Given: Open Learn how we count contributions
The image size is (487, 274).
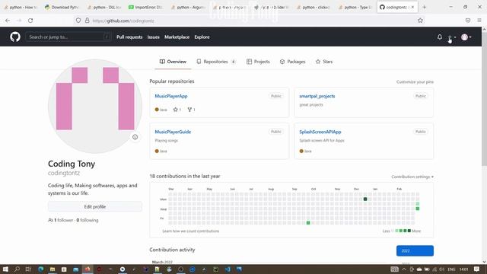Looking at the screenshot, I should pyautogui.click(x=191, y=231).
